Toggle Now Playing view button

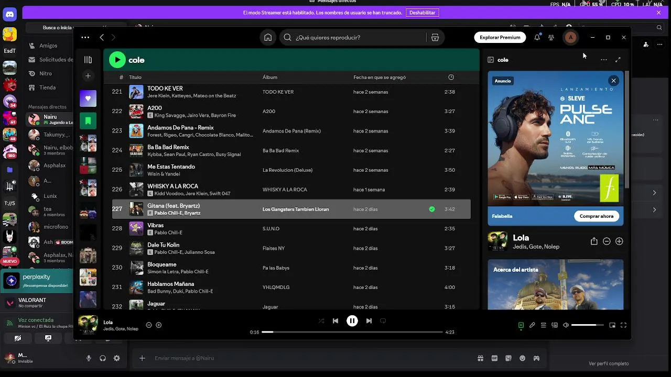(521, 325)
